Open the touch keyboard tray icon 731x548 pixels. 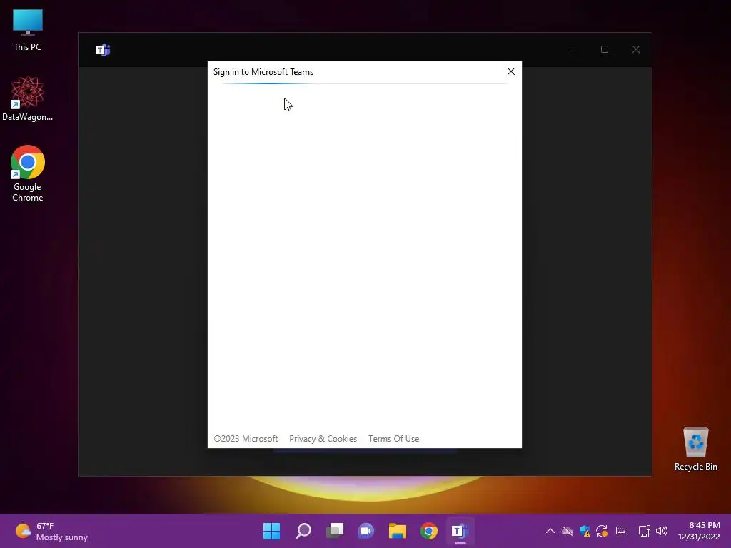pyautogui.click(x=622, y=531)
